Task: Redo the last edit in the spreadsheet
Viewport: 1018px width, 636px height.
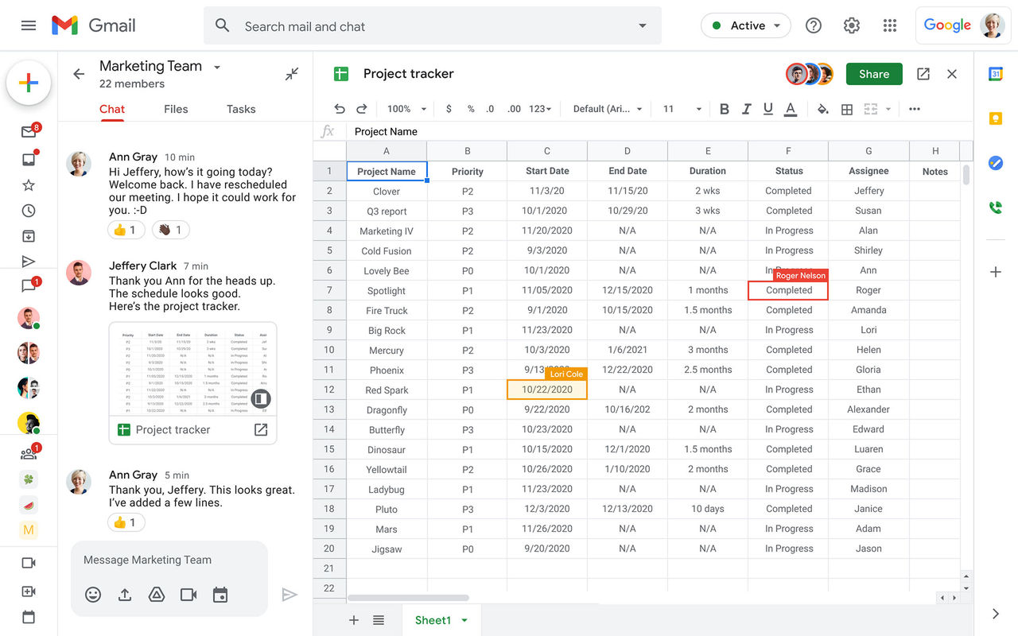Action: coord(362,109)
